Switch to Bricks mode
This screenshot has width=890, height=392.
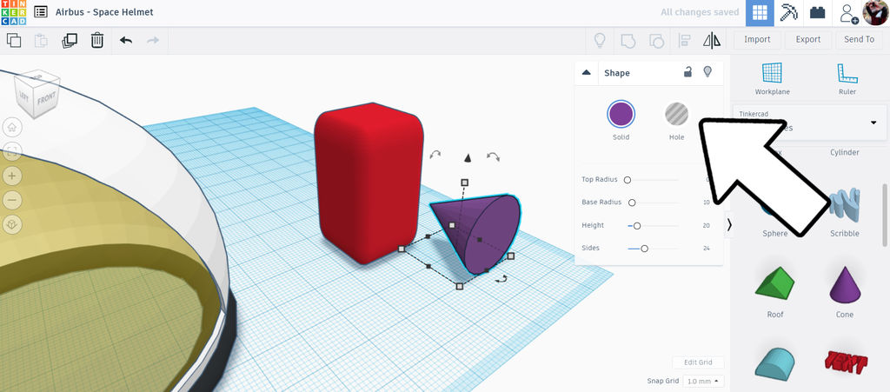pyautogui.click(x=817, y=12)
